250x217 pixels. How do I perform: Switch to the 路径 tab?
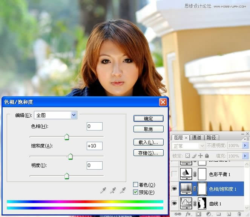pos(211,138)
